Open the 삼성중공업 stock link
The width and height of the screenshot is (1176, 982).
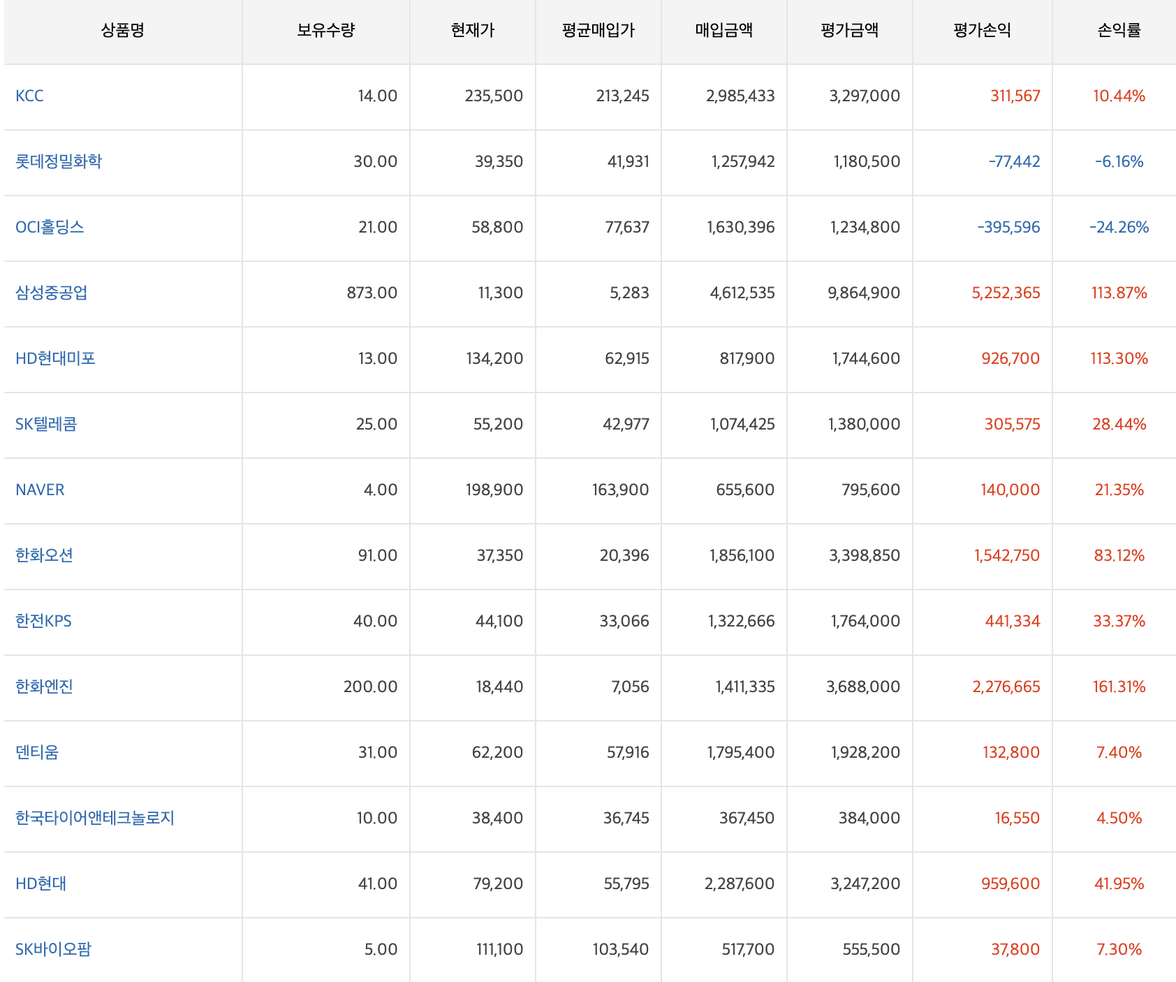tap(52, 293)
